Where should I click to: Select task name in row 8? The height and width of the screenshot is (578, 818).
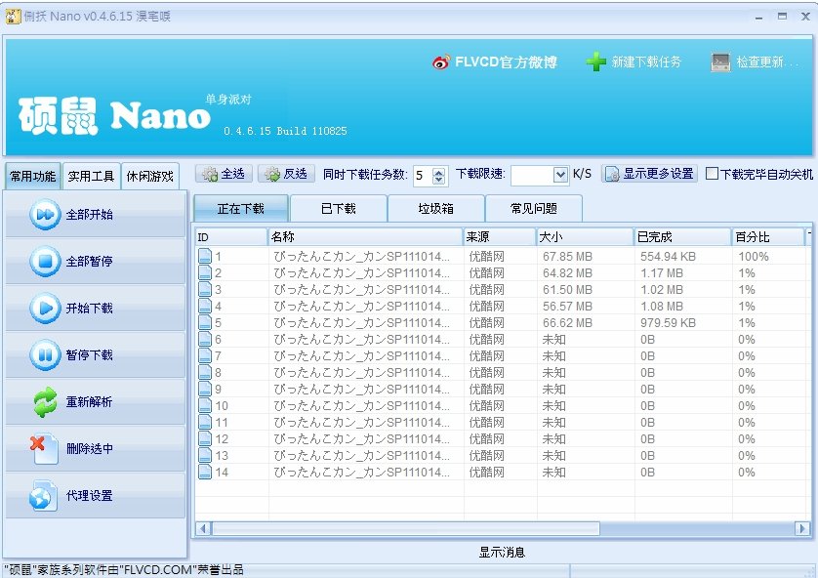click(x=361, y=372)
